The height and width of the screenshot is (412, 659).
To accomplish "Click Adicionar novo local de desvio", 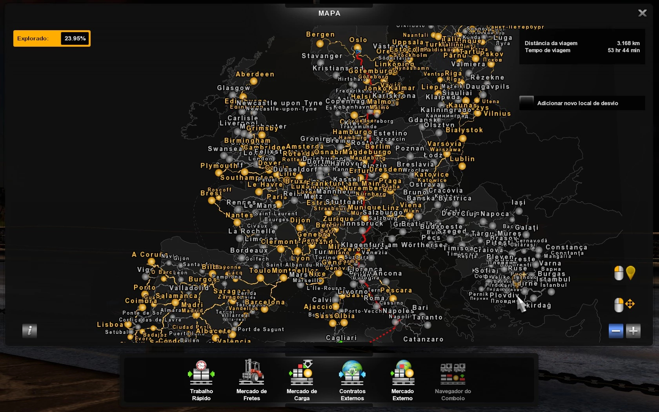I will click(577, 103).
